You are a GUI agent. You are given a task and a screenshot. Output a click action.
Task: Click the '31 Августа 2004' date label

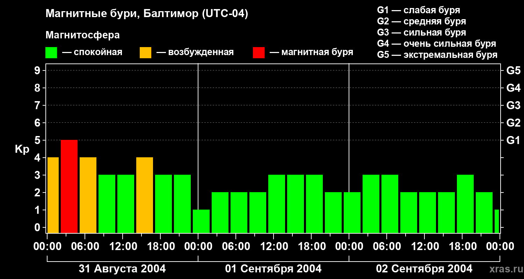click(122, 269)
